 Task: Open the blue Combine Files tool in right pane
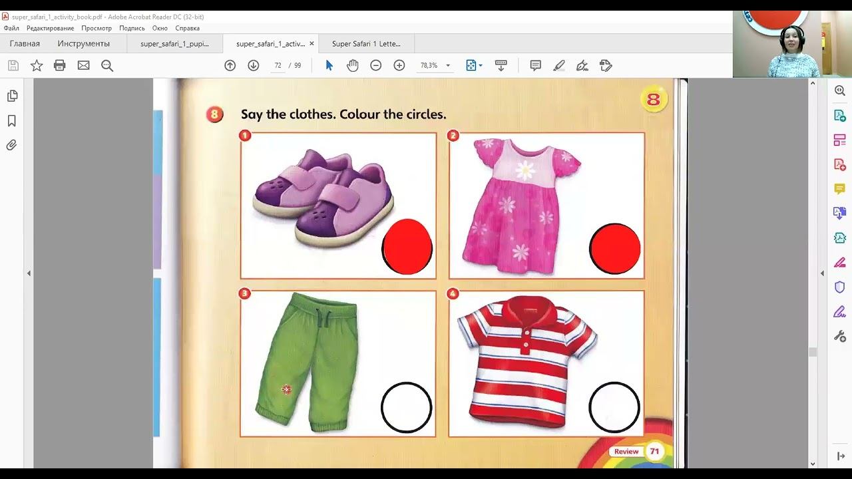point(839,214)
